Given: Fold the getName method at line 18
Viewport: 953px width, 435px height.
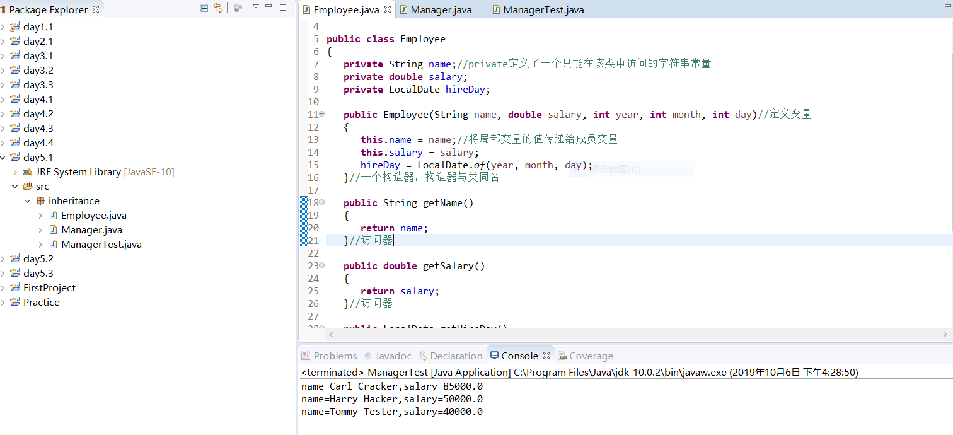Looking at the screenshot, I should tap(321, 202).
